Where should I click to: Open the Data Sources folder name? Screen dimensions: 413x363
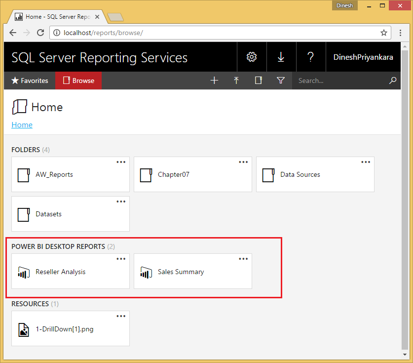click(300, 174)
